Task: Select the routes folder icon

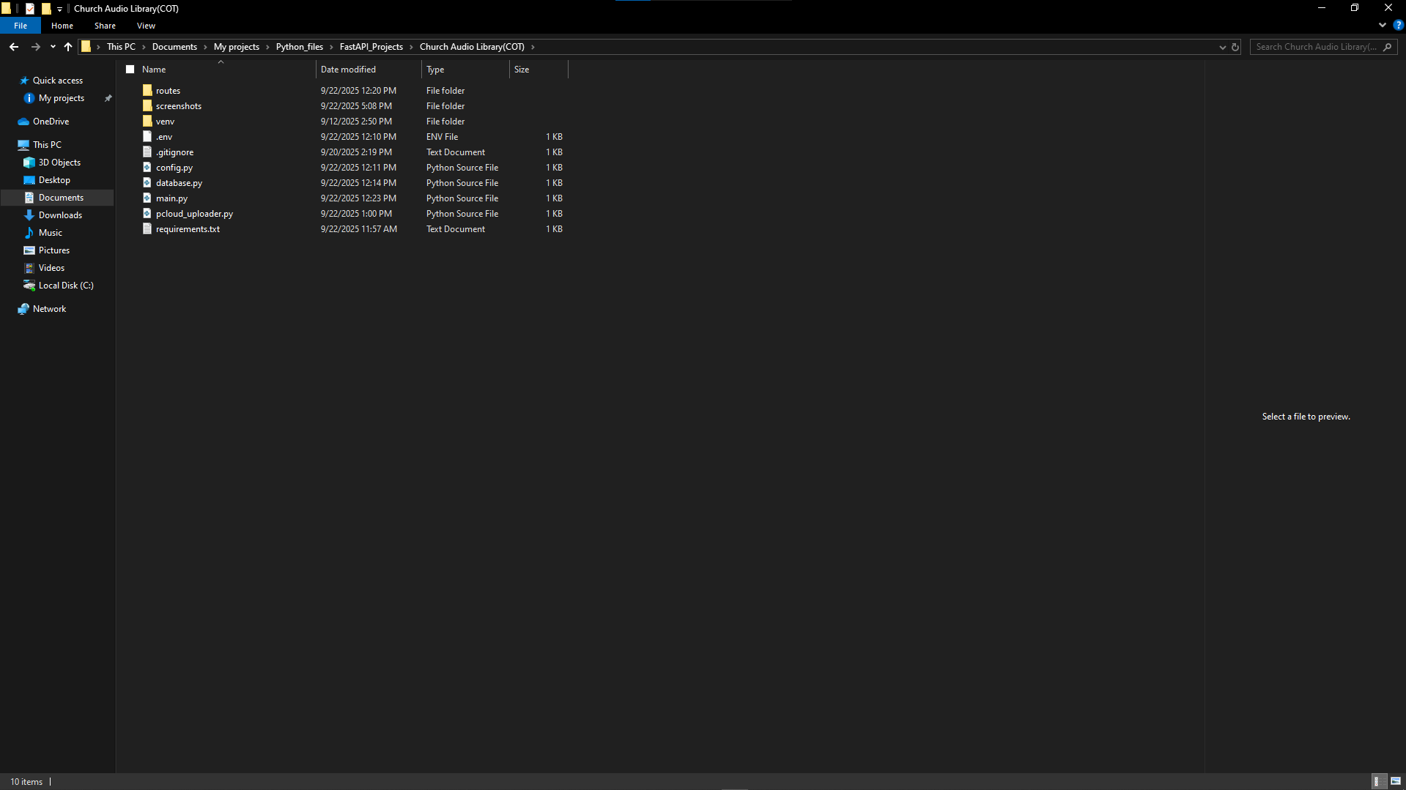Action: (147, 91)
